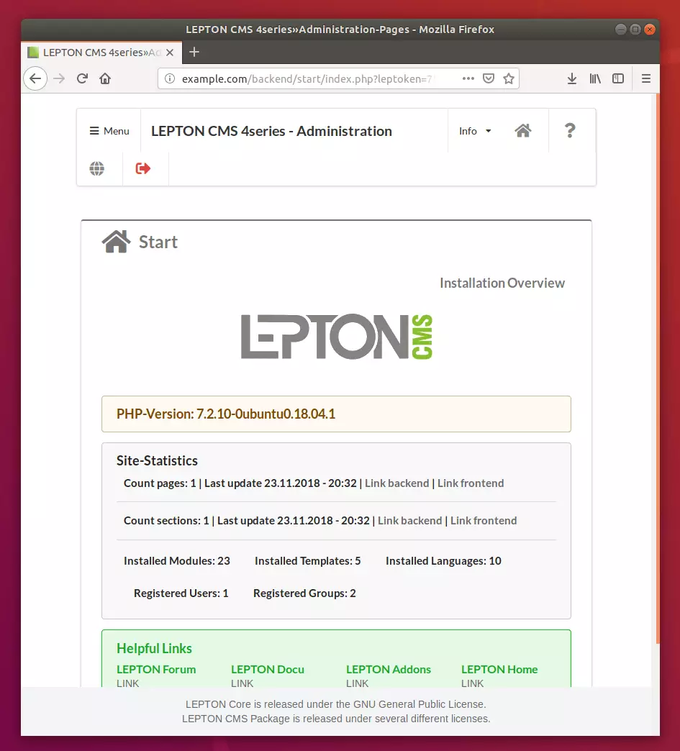The height and width of the screenshot is (751, 680).
Task: Open the Firefox Library icon
Action: coord(594,78)
